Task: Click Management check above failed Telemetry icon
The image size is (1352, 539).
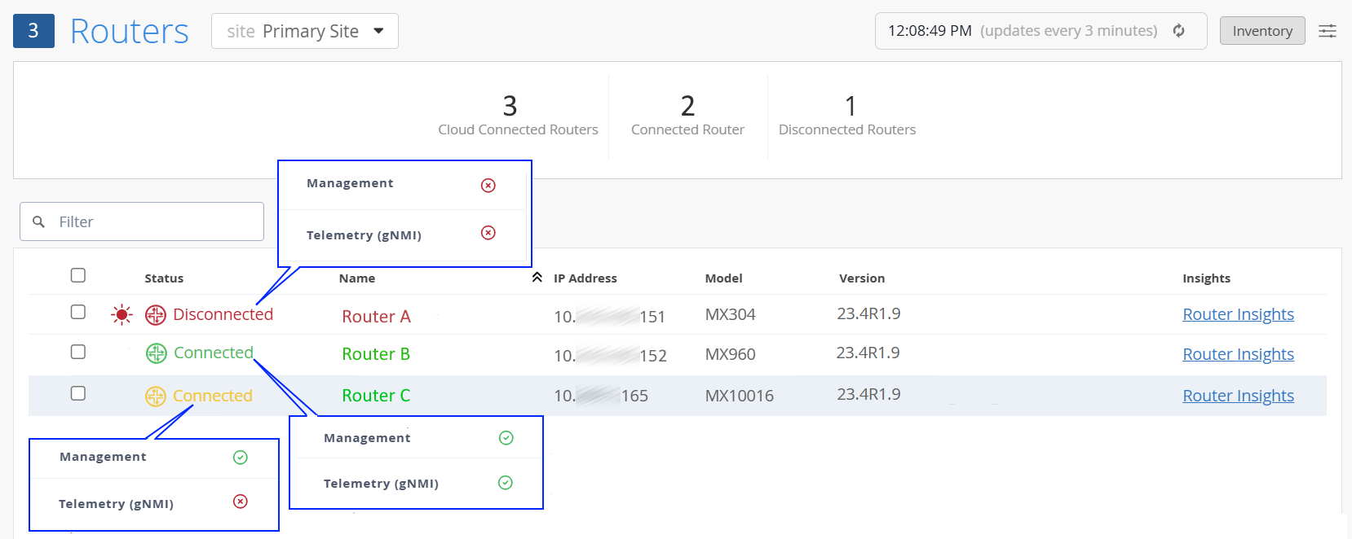Action: pos(241,458)
